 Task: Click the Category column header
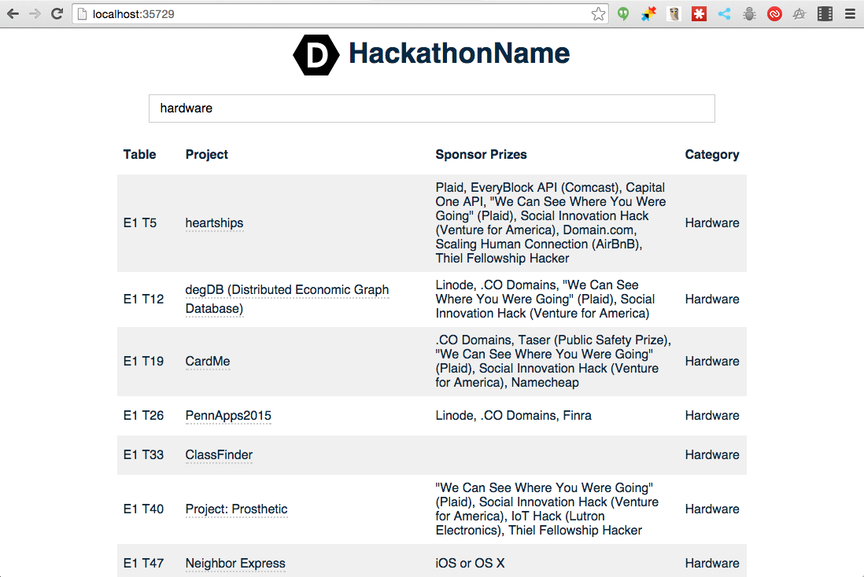711,155
